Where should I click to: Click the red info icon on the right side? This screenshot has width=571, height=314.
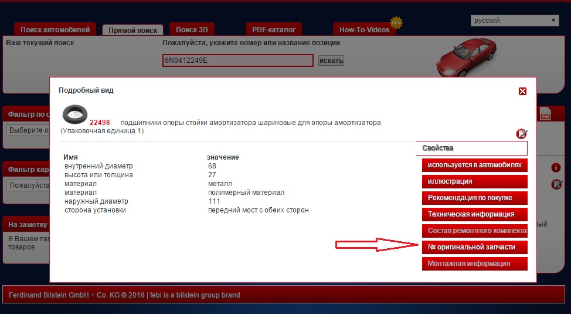[556, 168]
